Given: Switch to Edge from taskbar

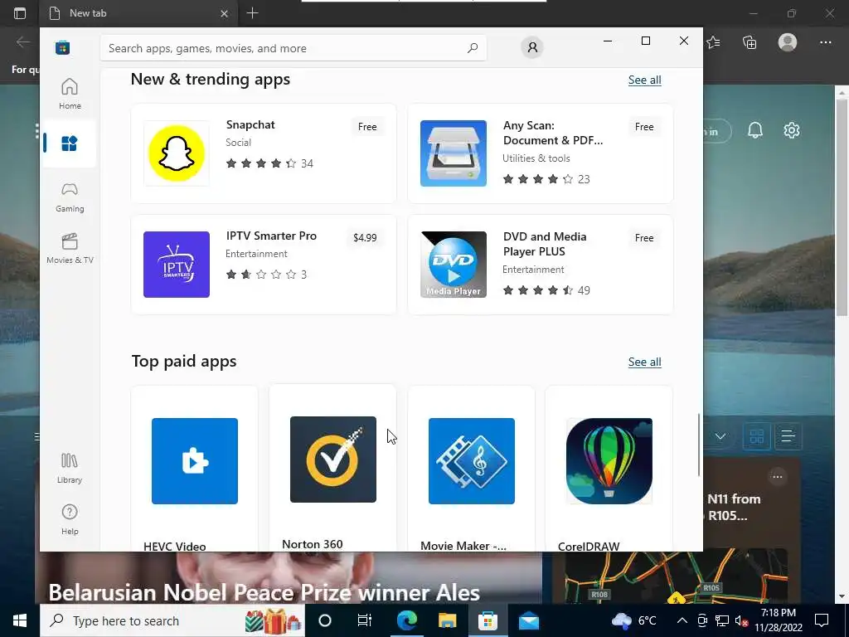Looking at the screenshot, I should 406,620.
